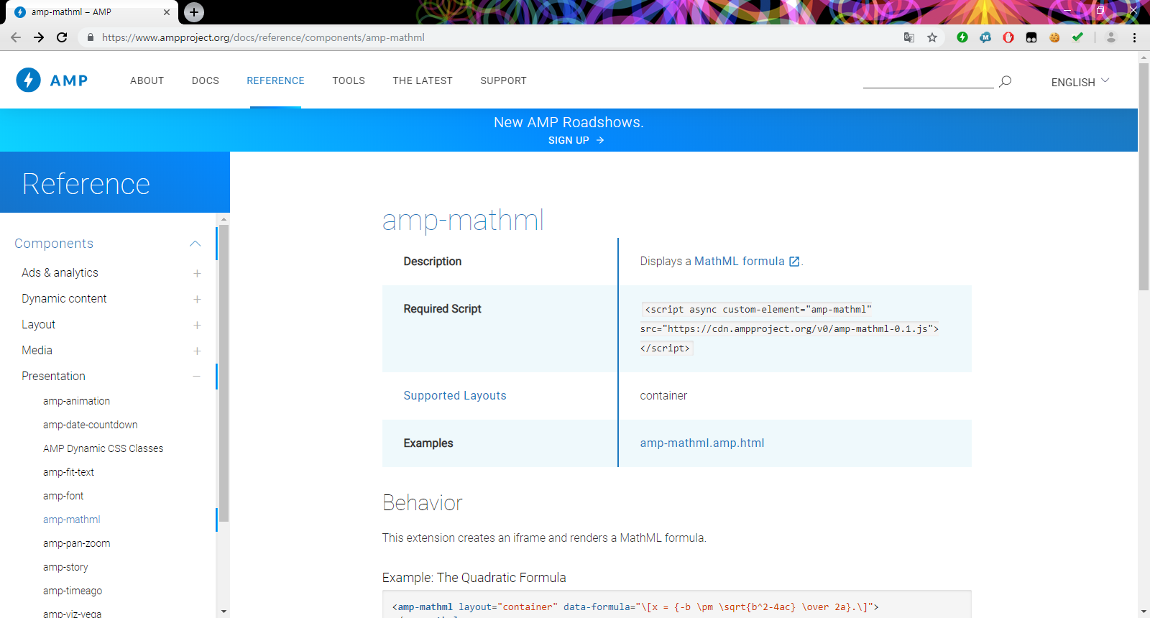
Task: Open the TOOLS nav item
Action: tap(349, 80)
